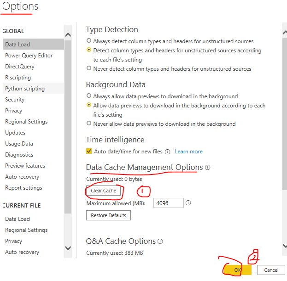Open the Updates options
The height and width of the screenshot is (281, 287).
pos(33,133)
